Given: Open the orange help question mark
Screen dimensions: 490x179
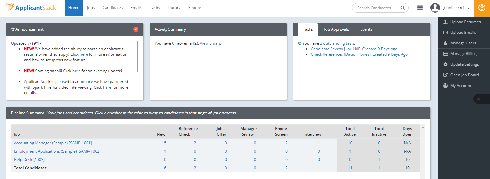Looking at the screenshot, I should pos(482,8).
